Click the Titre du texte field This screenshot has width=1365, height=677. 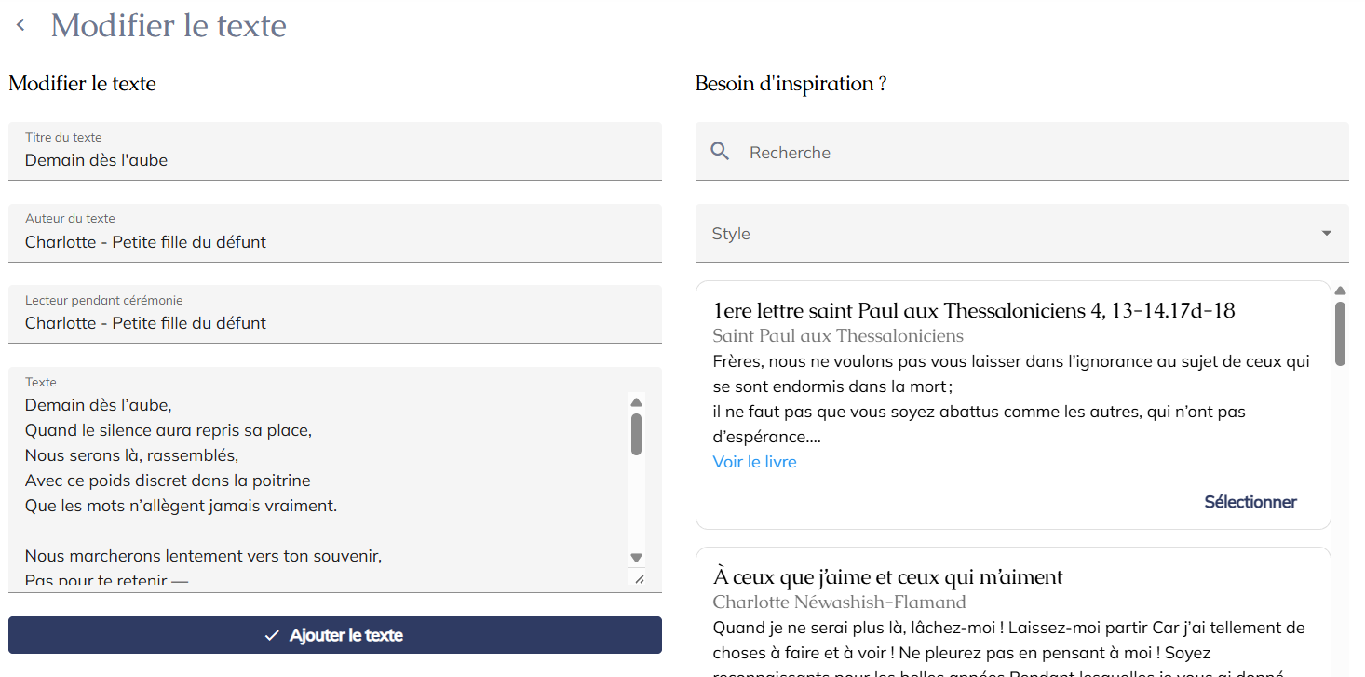click(334, 160)
